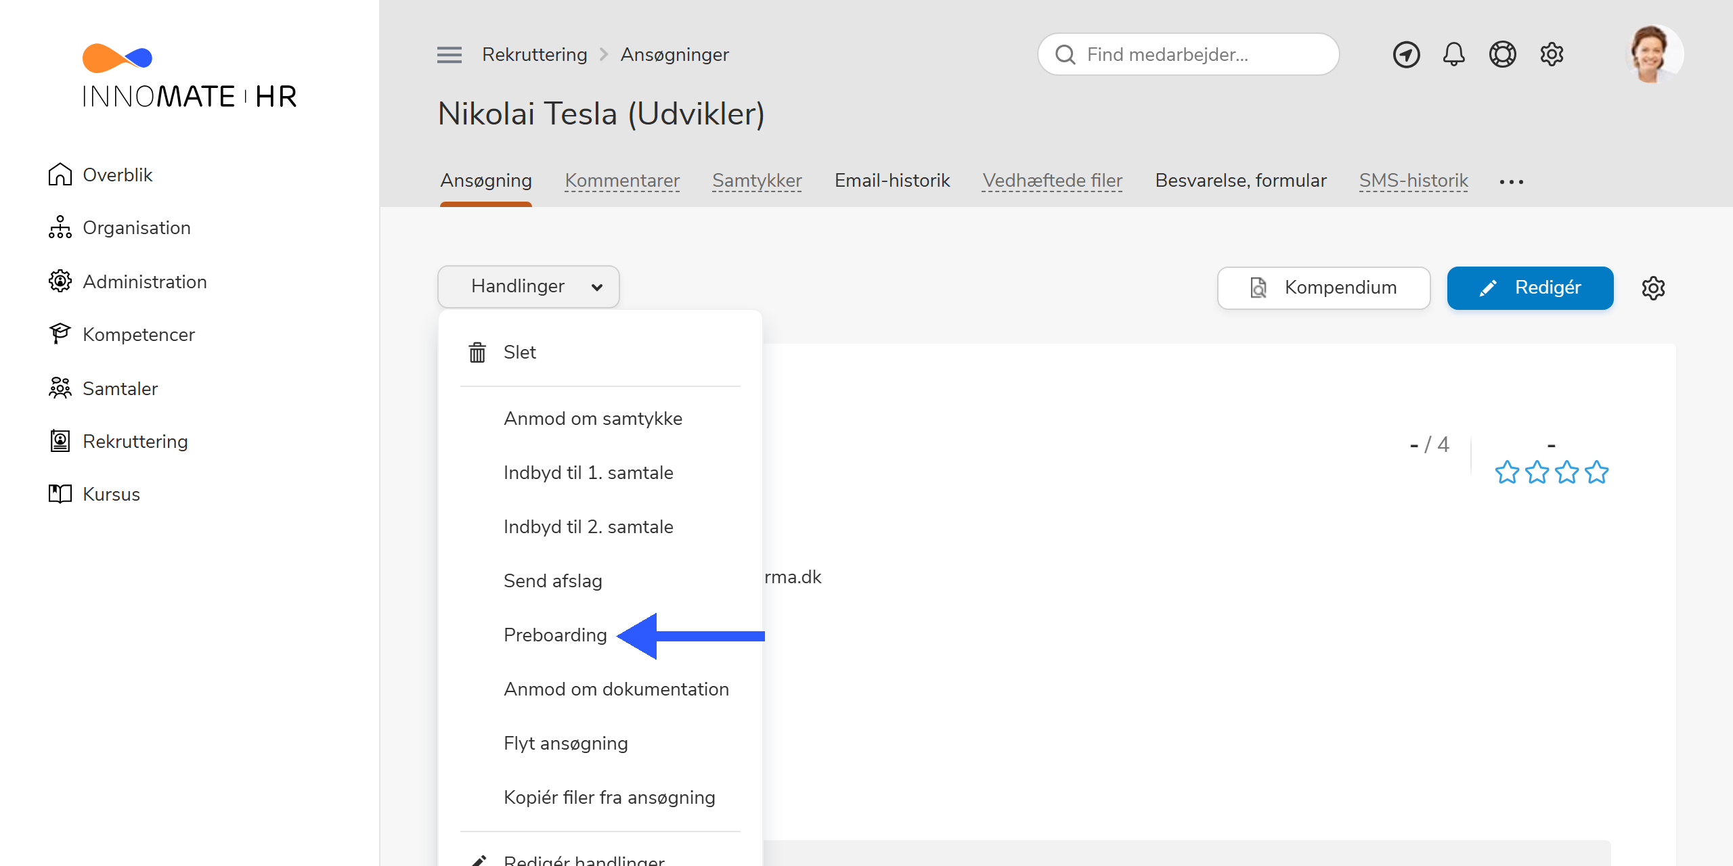Screen dimensions: 1733x866
Task: Click the hamburger menu icon
Action: click(x=449, y=55)
